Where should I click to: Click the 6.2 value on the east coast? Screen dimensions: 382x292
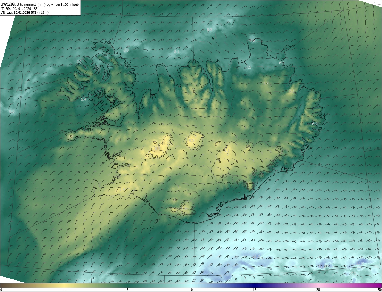pos(315,124)
